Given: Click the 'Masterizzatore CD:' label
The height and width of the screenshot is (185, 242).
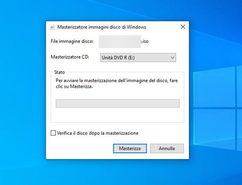Looking at the screenshot, I should coord(70,57).
